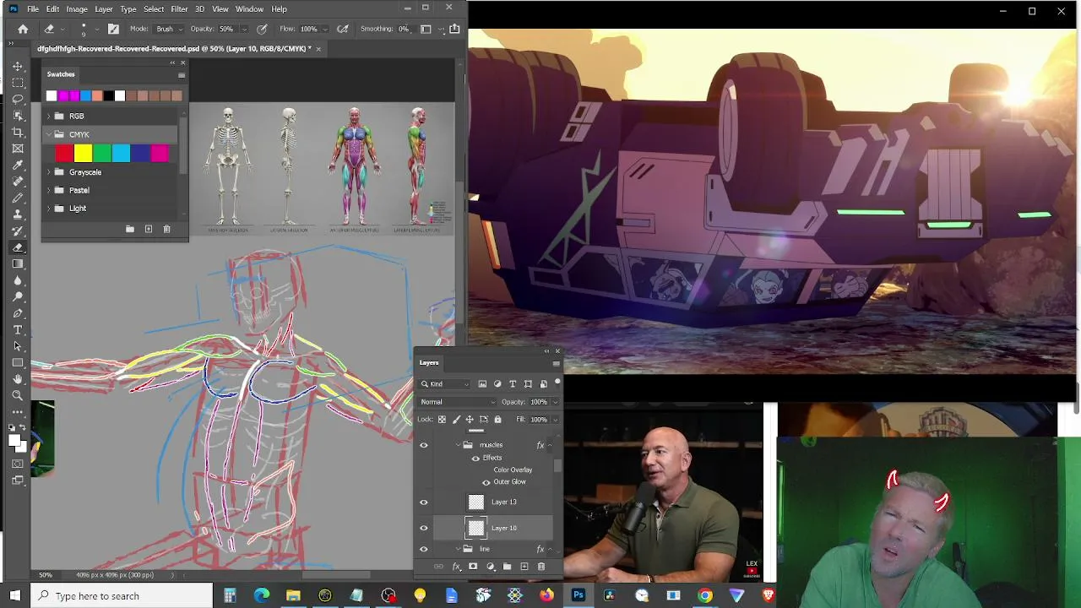Open the Window menu
The height and width of the screenshot is (608, 1081).
249,8
